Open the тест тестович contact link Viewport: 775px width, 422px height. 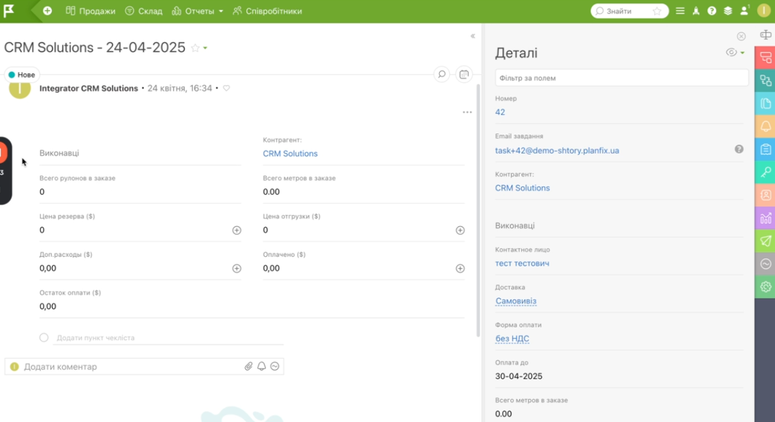(522, 263)
